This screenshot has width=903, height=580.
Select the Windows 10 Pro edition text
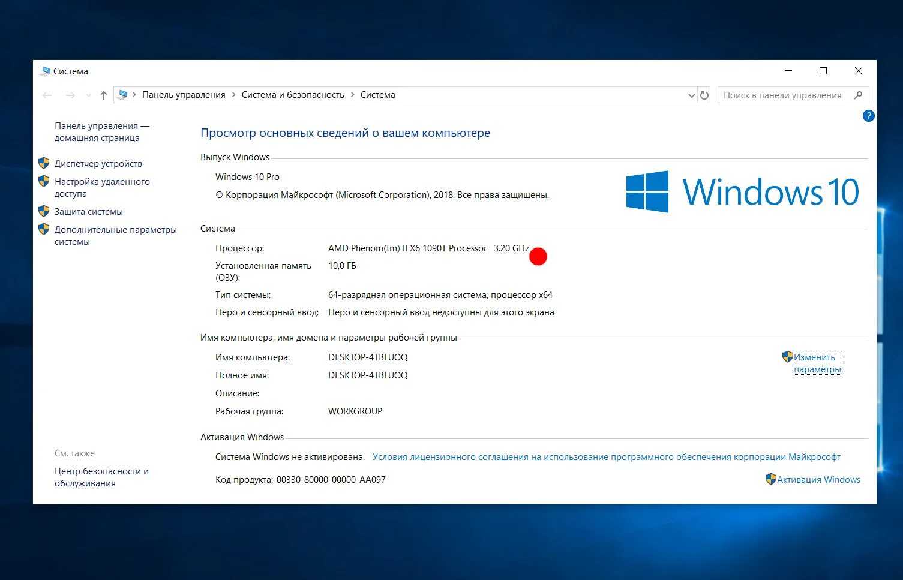(247, 177)
